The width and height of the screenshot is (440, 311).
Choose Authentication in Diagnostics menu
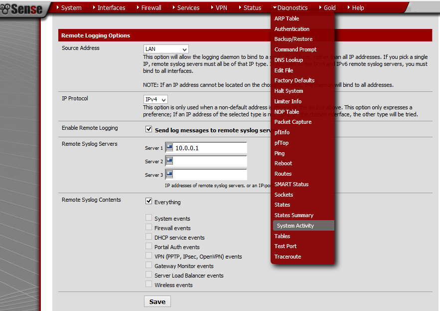292,29
